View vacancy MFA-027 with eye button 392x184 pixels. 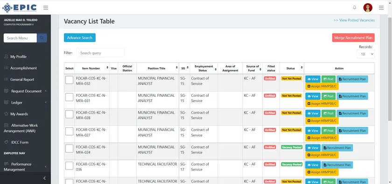[x=313, y=130]
